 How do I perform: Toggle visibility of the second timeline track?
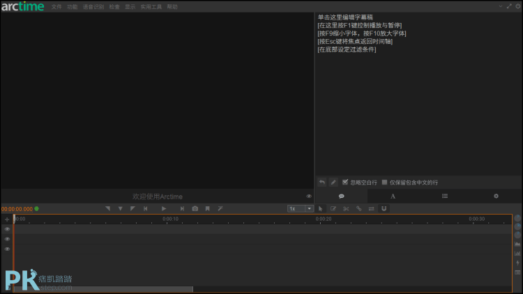tap(7, 240)
